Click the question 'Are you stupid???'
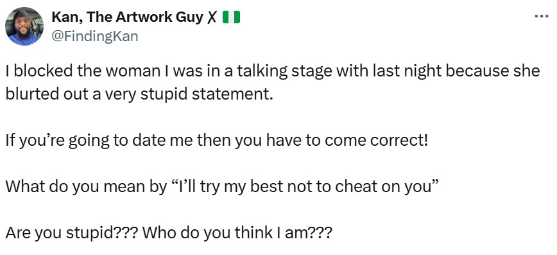This screenshot has height=255, width=557. [x=72, y=233]
